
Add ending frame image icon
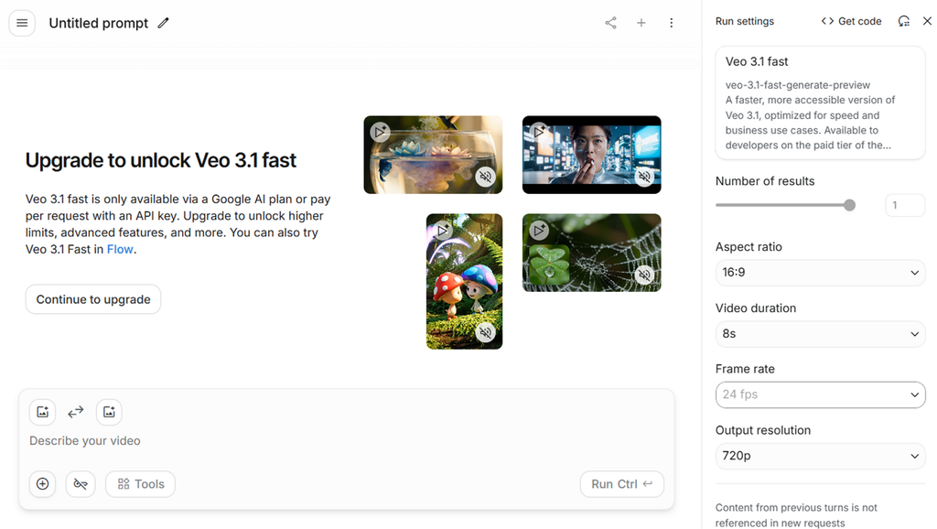pyautogui.click(x=109, y=412)
